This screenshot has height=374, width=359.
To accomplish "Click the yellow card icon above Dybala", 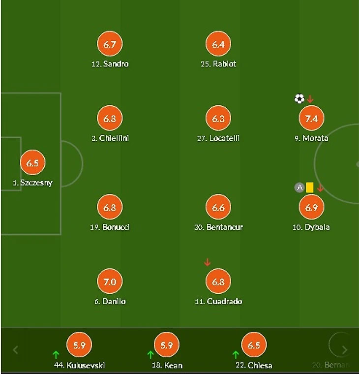I will pos(310,187).
